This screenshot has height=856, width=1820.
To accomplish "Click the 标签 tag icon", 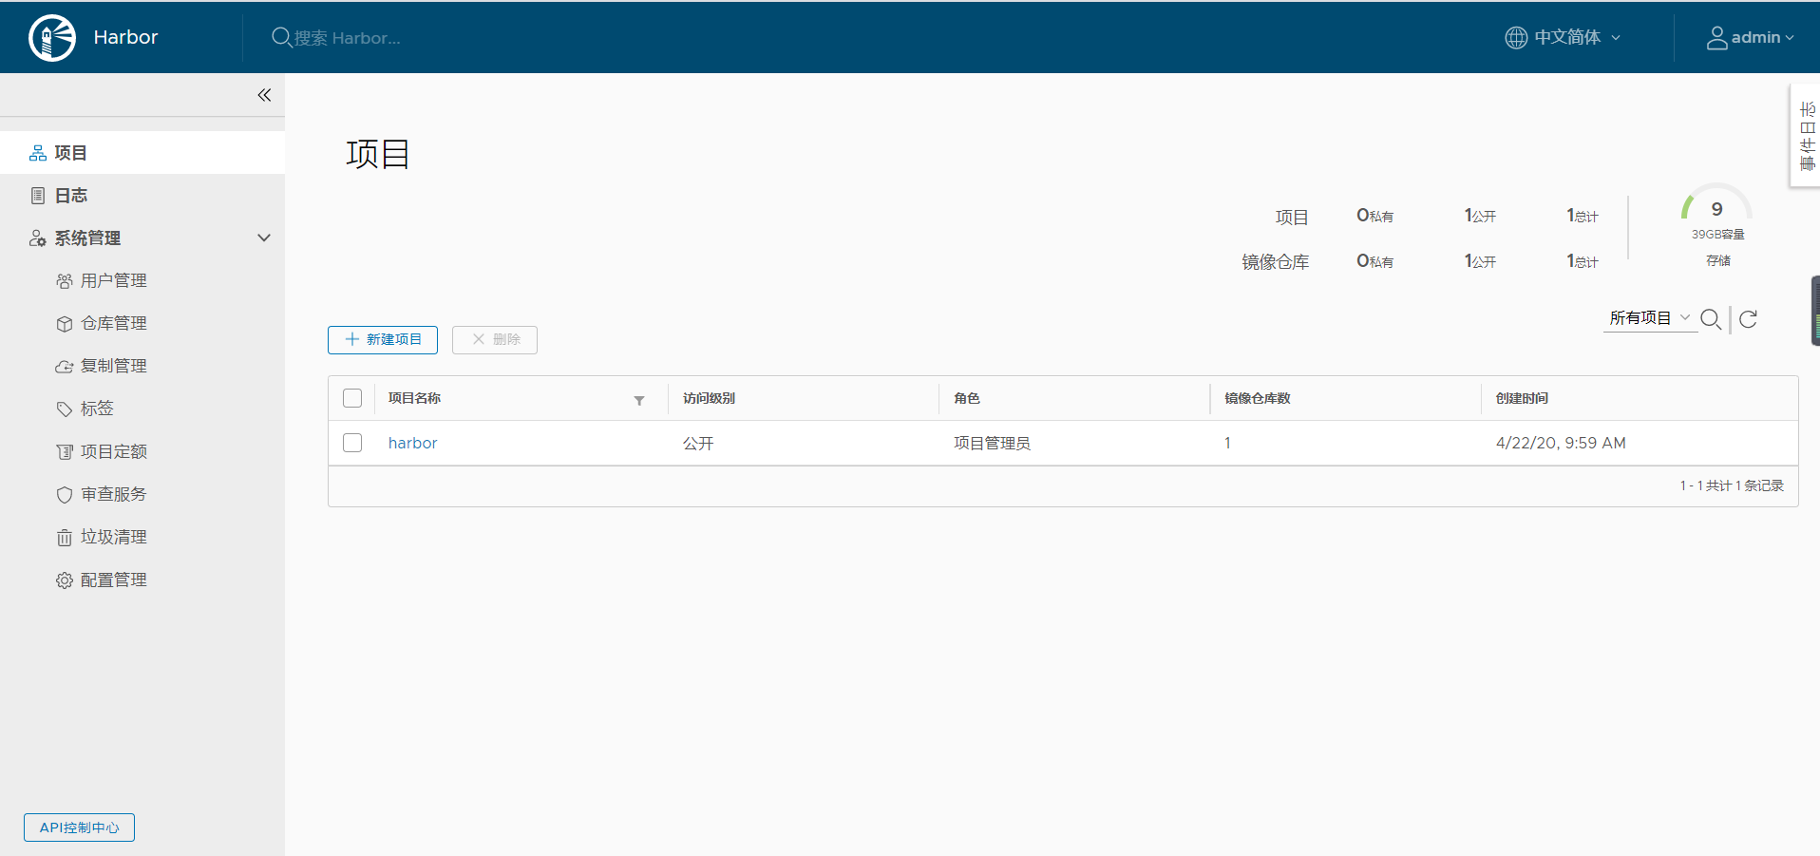I will pos(65,409).
